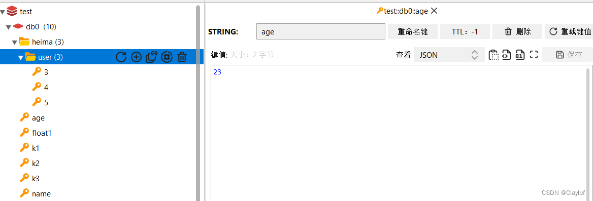Copy key value to clipboard icon
This screenshot has width=593, height=201.
point(493,55)
